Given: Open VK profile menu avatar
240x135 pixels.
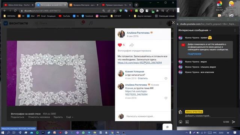Looking at the screenshot, I should click(169, 23).
